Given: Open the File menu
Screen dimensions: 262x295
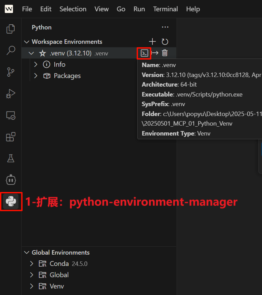Looking at the screenshot, I should click(27, 9).
